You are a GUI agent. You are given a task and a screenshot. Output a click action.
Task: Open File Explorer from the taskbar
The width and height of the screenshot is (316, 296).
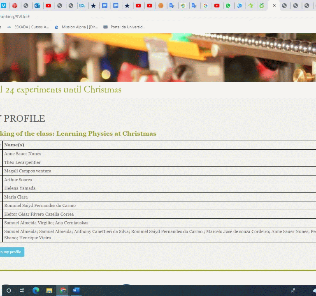tap(49, 290)
